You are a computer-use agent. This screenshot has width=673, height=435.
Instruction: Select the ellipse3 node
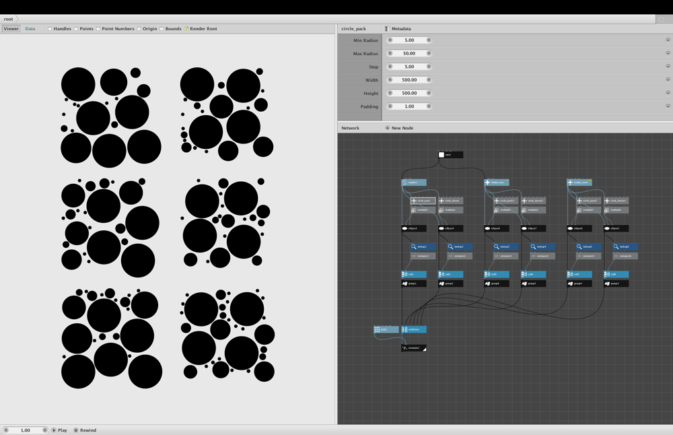click(414, 228)
